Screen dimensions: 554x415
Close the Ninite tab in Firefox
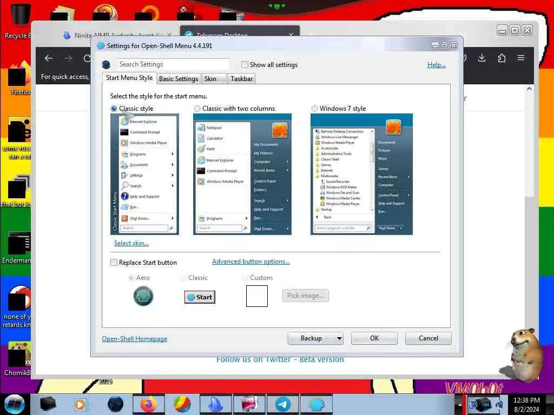click(x=169, y=35)
